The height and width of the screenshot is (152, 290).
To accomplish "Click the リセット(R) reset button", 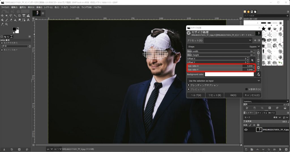I will (214, 95).
